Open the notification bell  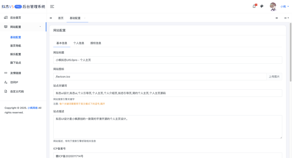(254, 6)
